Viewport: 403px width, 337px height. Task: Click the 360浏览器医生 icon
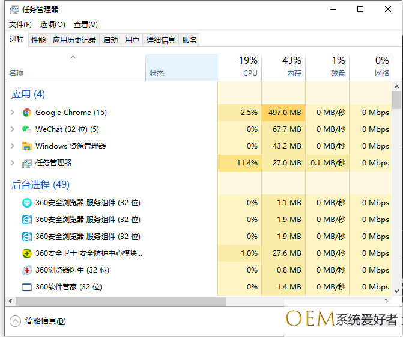click(26, 270)
